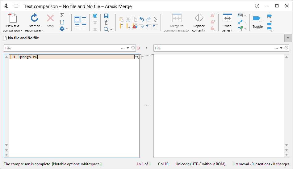The width and height of the screenshot is (293, 169).
Task: Expand the tab list dropdown arrow
Action: tap(288, 38)
